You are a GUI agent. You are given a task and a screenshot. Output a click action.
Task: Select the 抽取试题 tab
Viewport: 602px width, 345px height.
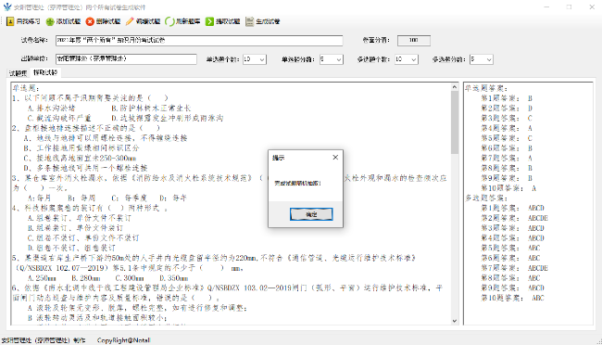45,72
